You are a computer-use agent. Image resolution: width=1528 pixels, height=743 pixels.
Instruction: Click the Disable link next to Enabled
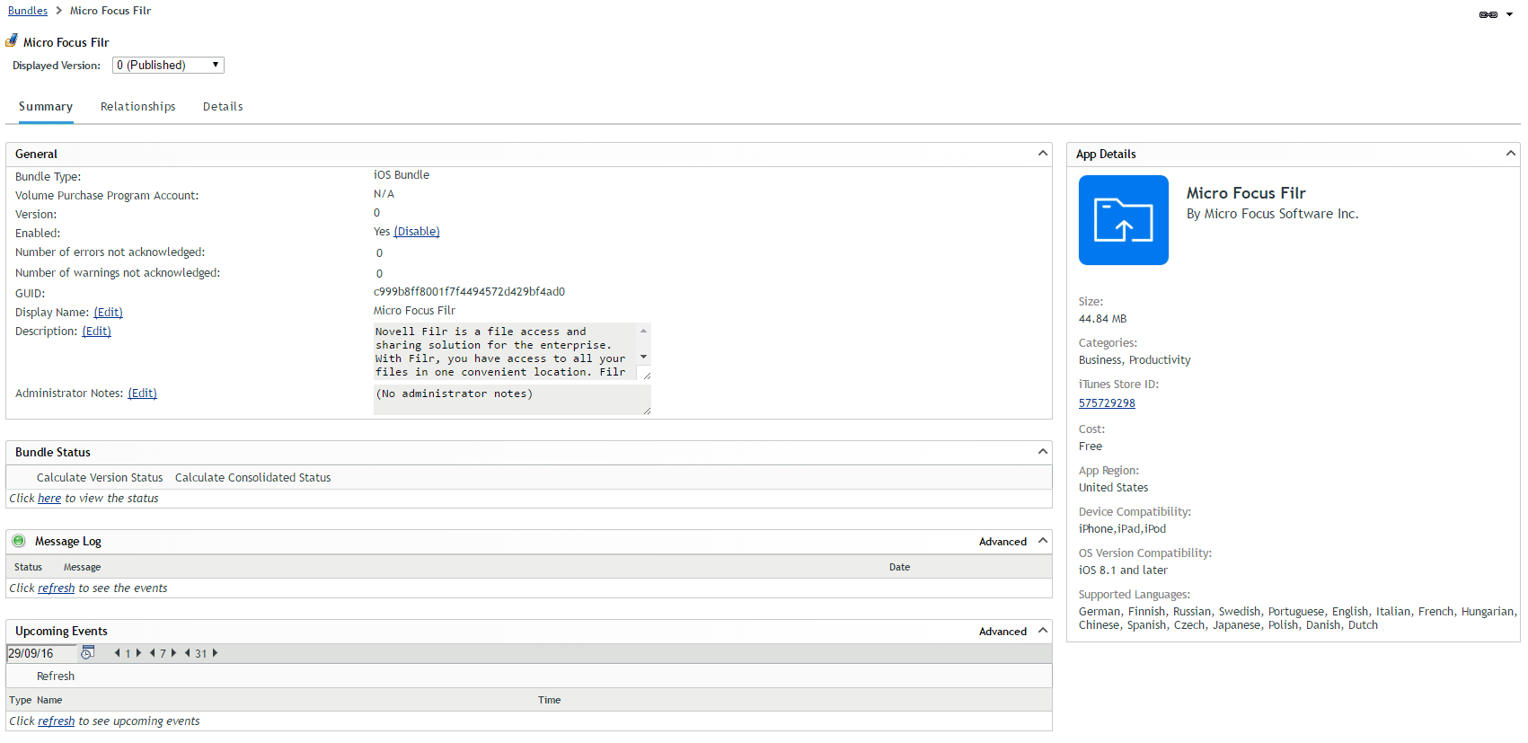(x=417, y=232)
